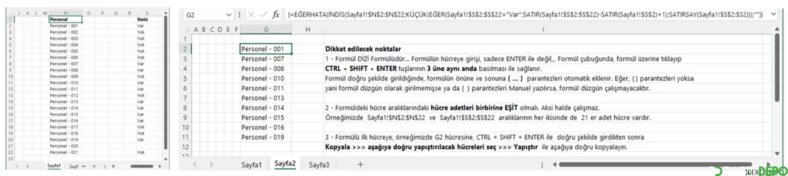The image size is (788, 176).
Task: Add a new sheet in the left workbook
Action: [x=94, y=166]
